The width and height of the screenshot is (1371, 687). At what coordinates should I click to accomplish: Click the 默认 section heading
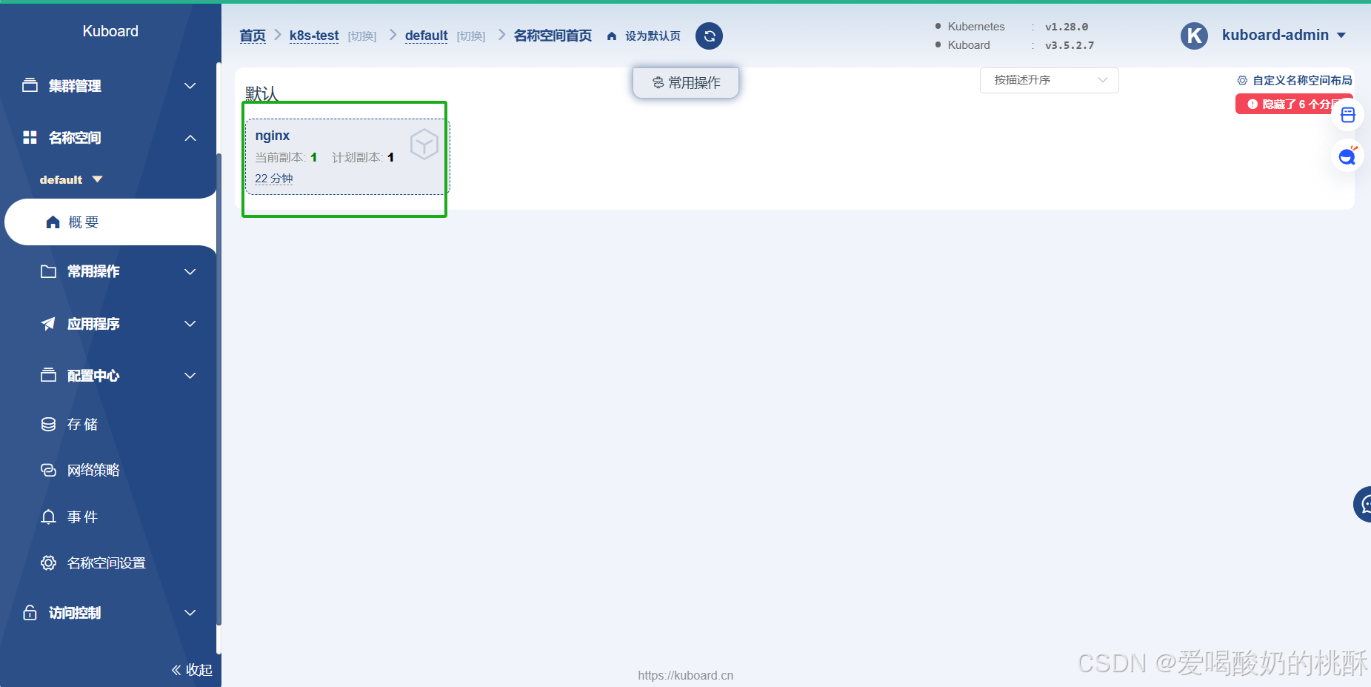tap(261, 93)
